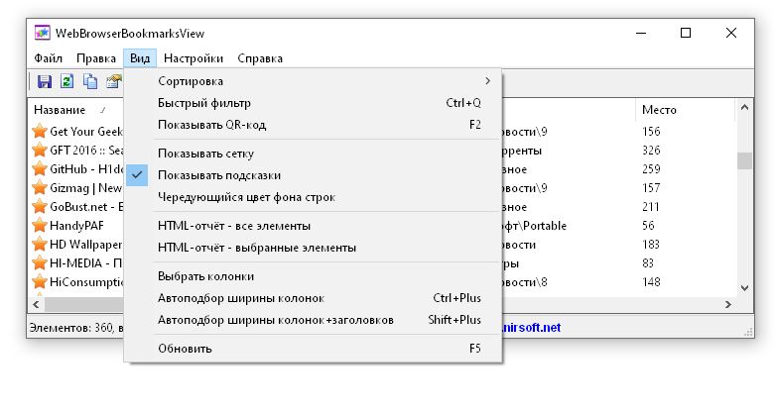Toggle Быстрый фильтр option

click(313, 103)
